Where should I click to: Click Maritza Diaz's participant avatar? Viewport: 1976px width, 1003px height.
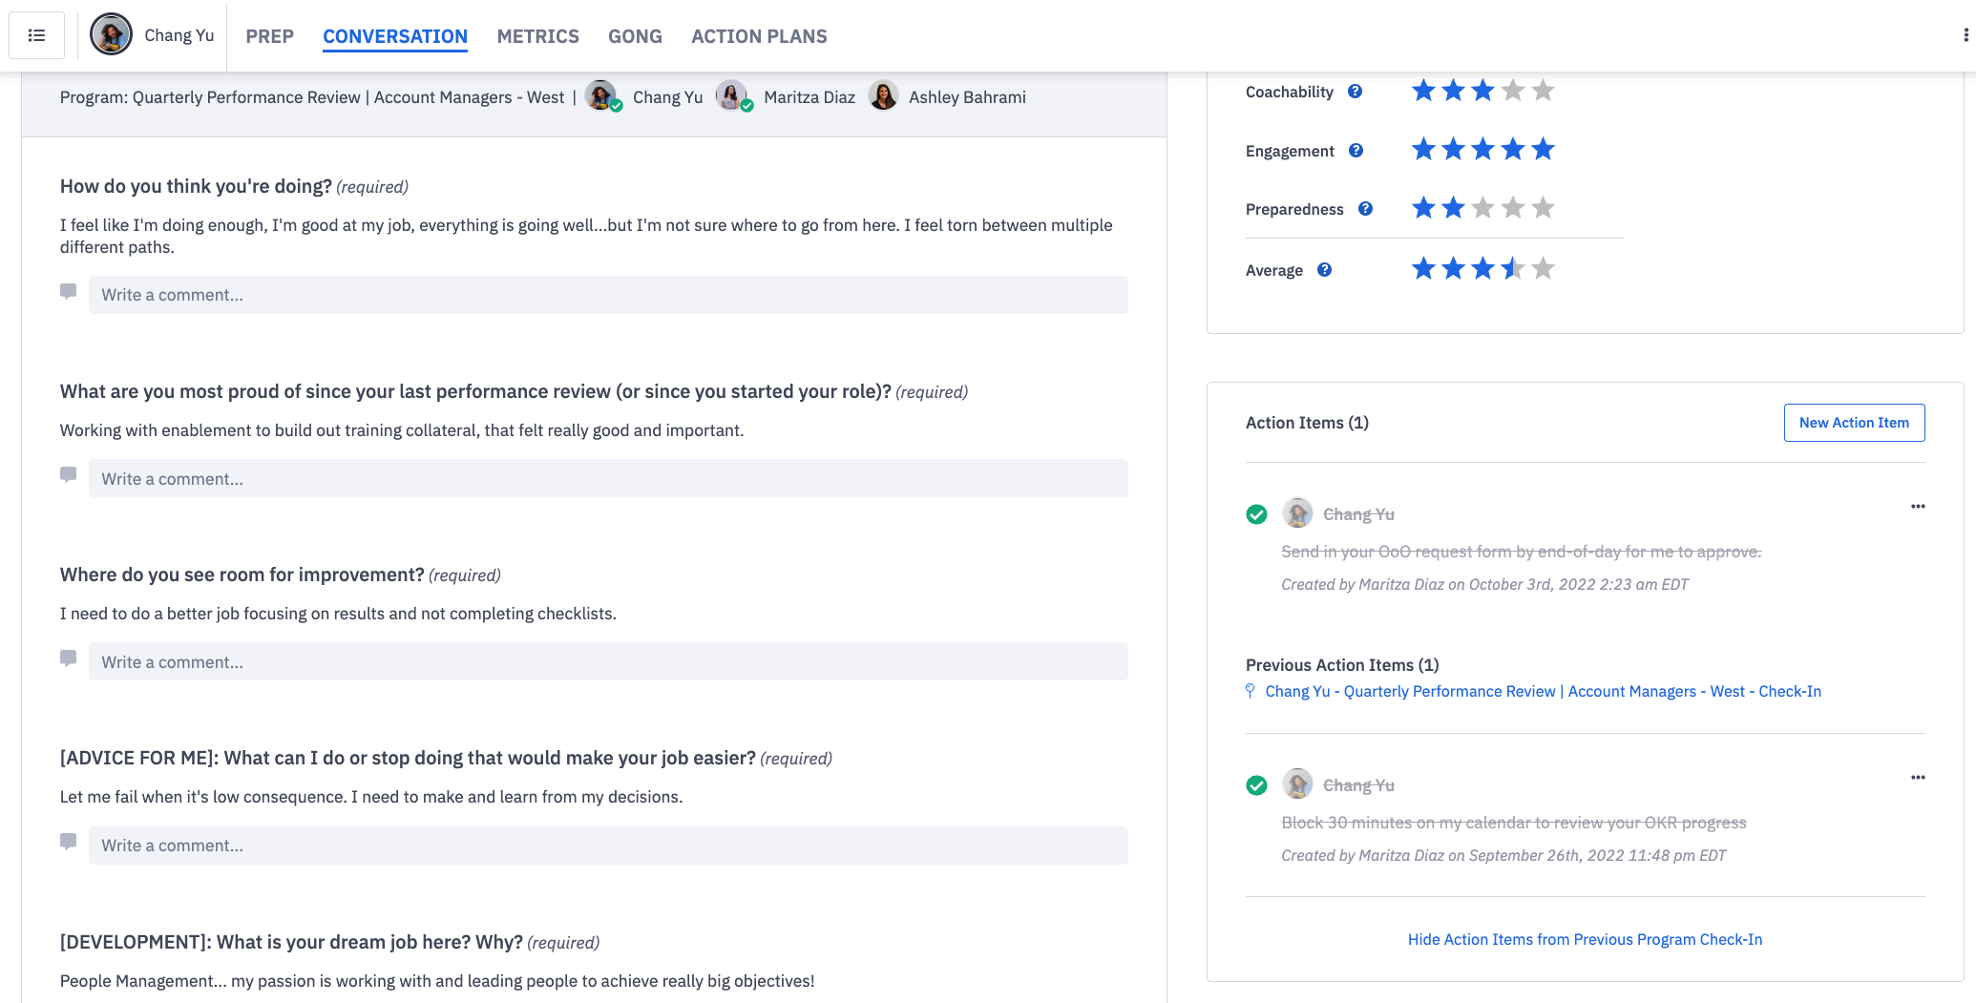point(732,96)
